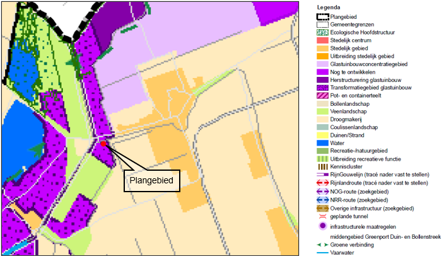
Task: Click the infrastructurele maatregelen purple circle
Action: [x=322, y=226]
